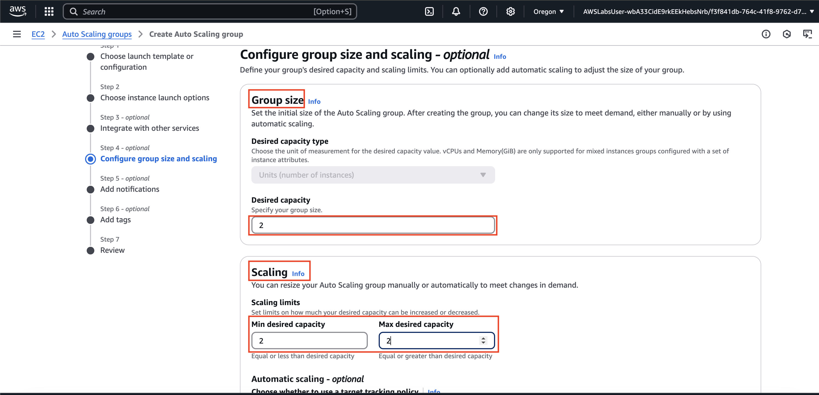The width and height of the screenshot is (819, 395).
Task: Open the services grid menu icon
Action: point(49,11)
